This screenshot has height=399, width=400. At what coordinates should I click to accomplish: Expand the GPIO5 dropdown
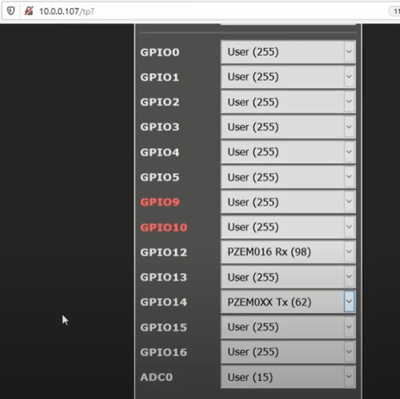[x=287, y=177]
